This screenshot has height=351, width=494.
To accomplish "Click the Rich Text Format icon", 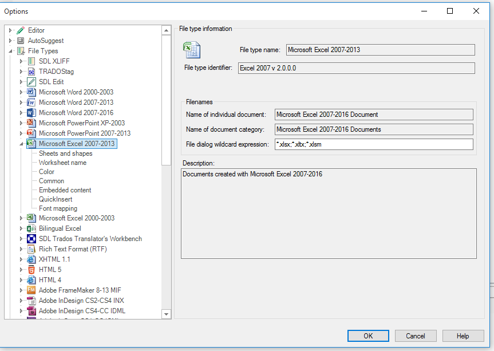I will pos(31,249).
